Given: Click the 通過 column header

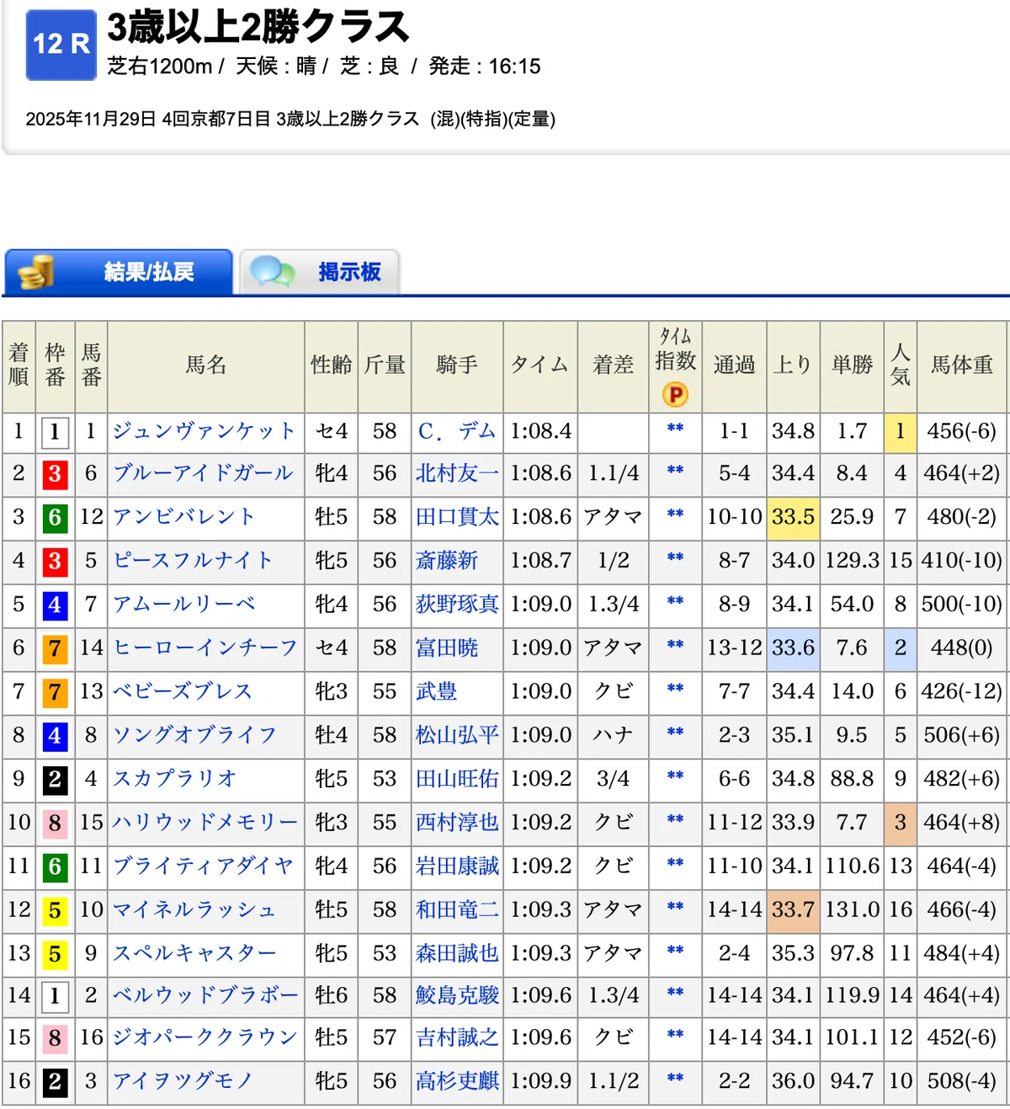Looking at the screenshot, I should point(734,365).
